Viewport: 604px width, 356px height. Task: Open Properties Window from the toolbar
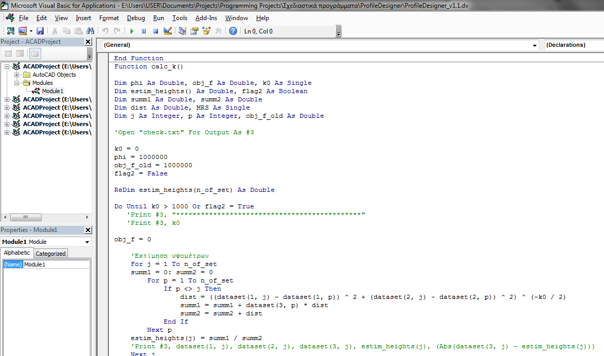[194, 31]
